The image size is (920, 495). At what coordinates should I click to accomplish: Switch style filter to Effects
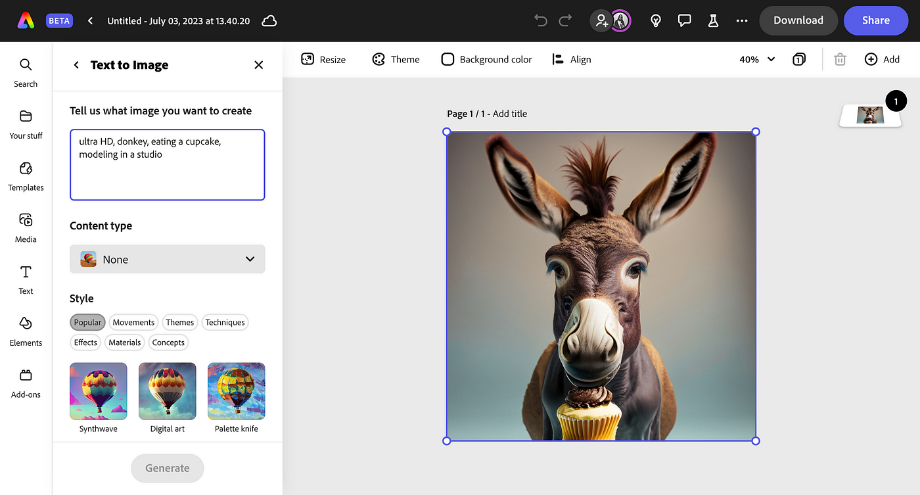click(85, 342)
